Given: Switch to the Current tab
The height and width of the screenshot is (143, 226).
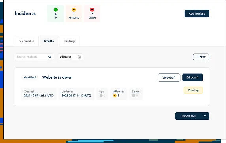Looking at the screenshot, I should pyautogui.click(x=26, y=41).
